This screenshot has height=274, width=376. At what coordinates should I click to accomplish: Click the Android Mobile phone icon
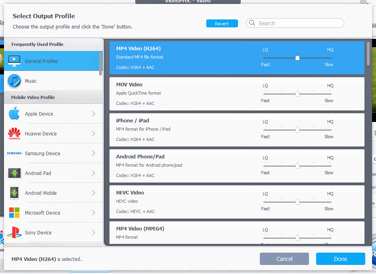[14, 193]
